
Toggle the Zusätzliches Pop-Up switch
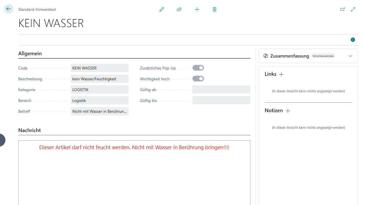198,68
